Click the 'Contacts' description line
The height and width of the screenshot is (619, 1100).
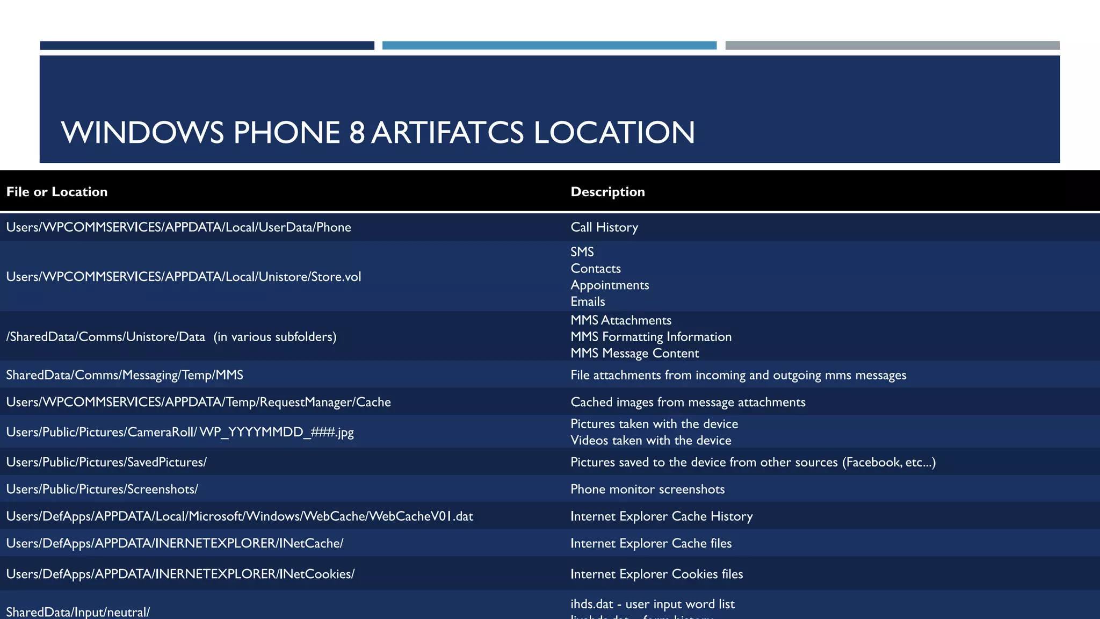click(596, 269)
